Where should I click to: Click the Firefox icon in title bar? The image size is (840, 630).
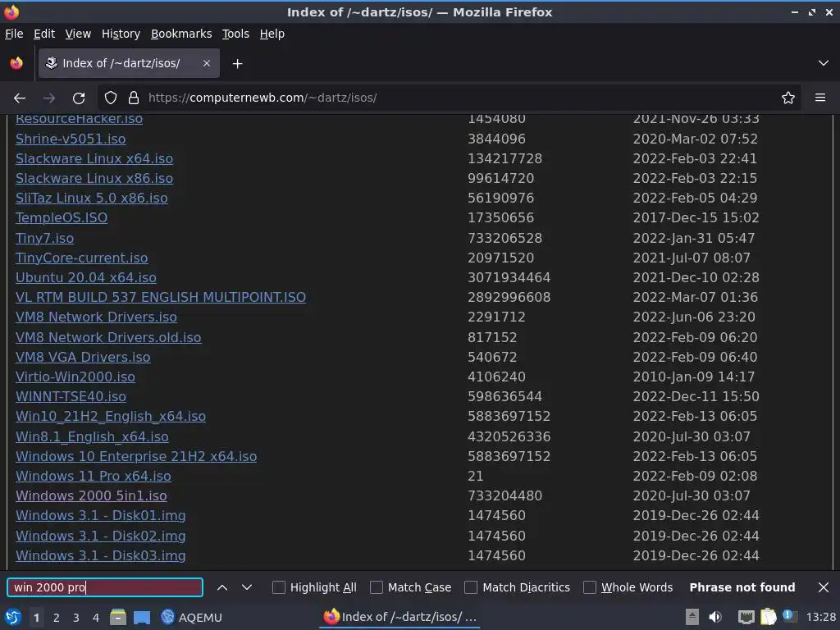[x=11, y=11]
